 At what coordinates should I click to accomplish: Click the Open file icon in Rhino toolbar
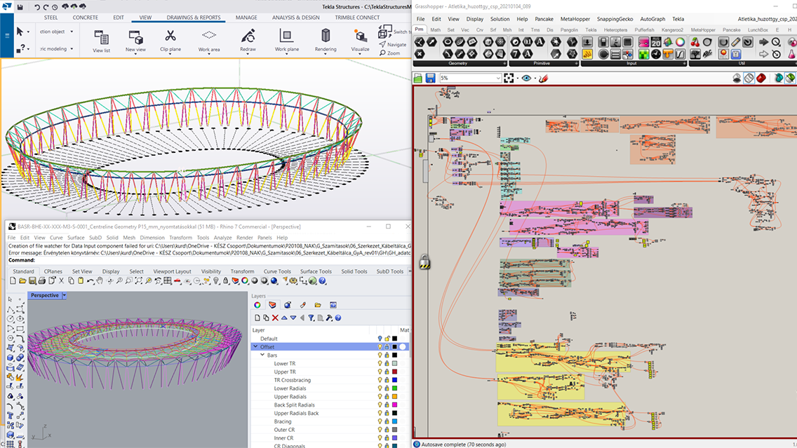(x=22, y=281)
